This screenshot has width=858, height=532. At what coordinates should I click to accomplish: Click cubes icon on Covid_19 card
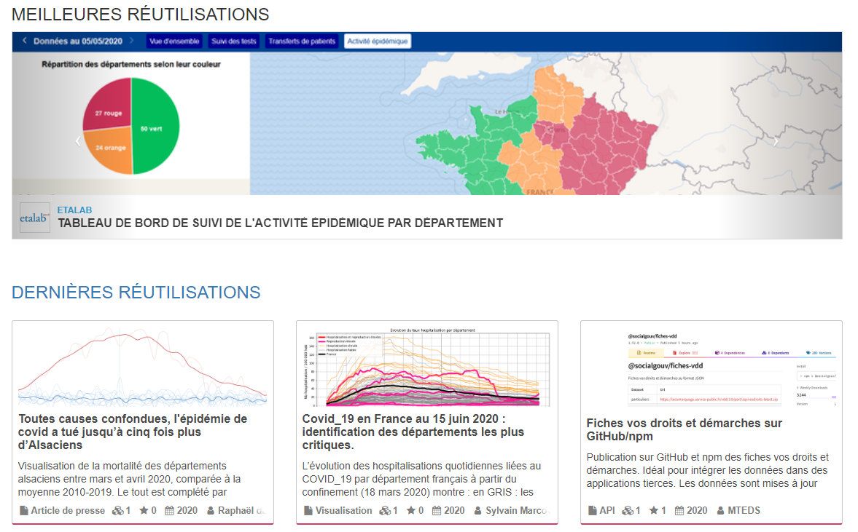(385, 511)
